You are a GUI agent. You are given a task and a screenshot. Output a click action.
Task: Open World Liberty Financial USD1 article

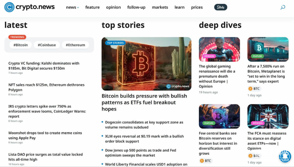point(146,164)
